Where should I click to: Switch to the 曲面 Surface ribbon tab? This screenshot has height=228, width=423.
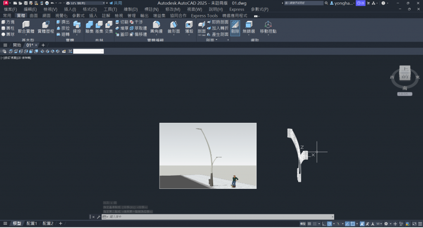click(x=34, y=16)
